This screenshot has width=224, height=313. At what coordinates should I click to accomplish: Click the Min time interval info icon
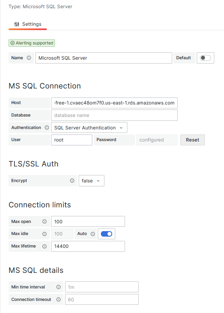[x=58, y=287]
